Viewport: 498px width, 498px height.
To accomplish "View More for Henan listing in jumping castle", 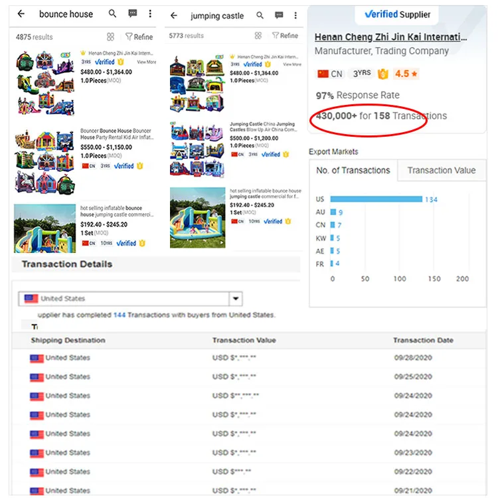I will click(x=292, y=64).
